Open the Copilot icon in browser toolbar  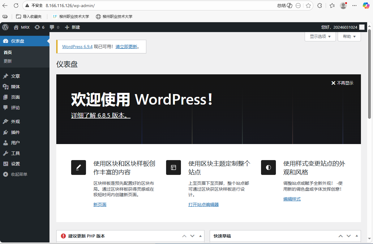tap(366, 6)
